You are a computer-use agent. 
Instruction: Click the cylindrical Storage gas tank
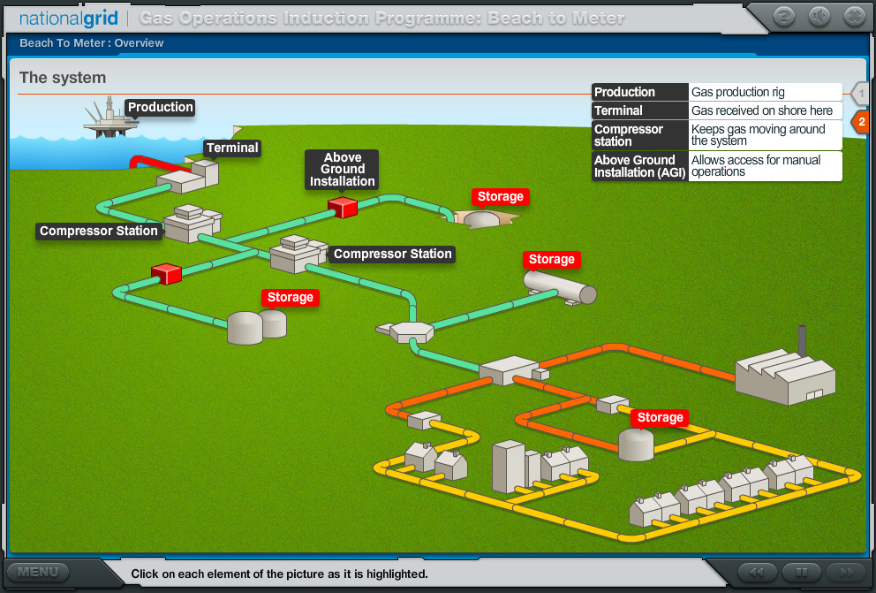click(x=556, y=285)
